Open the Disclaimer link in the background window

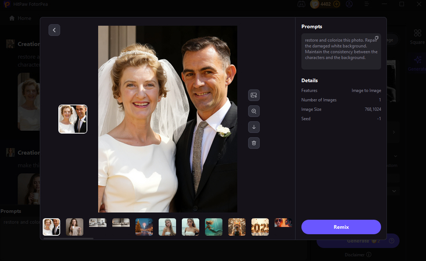point(358,255)
